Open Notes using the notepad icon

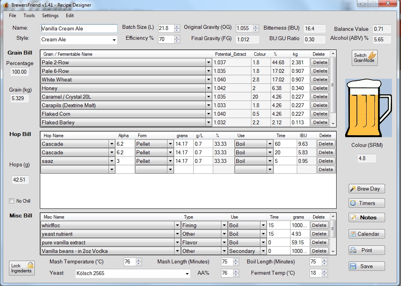(x=366, y=217)
